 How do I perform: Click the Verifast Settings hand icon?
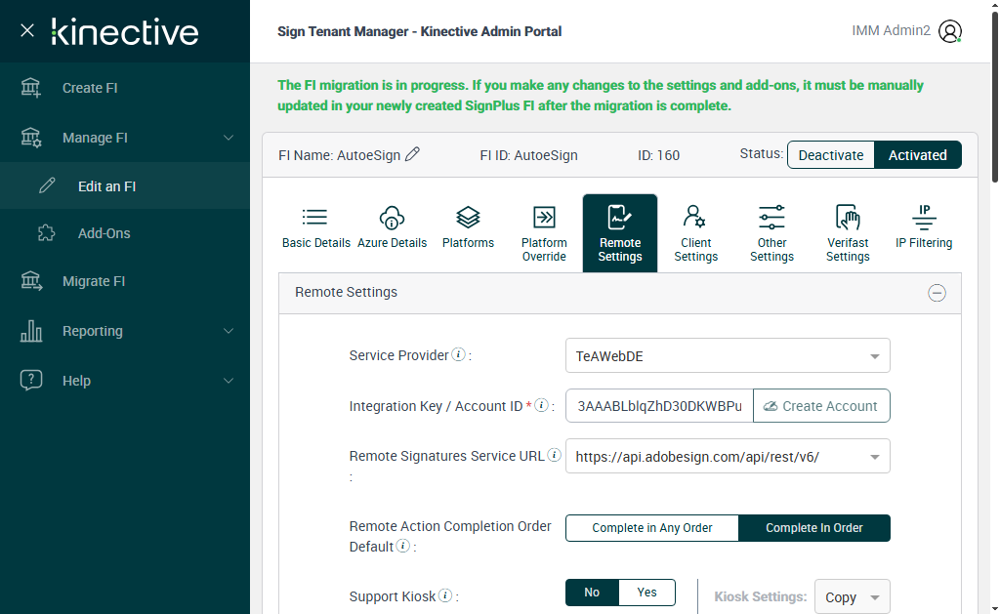pyautogui.click(x=848, y=218)
